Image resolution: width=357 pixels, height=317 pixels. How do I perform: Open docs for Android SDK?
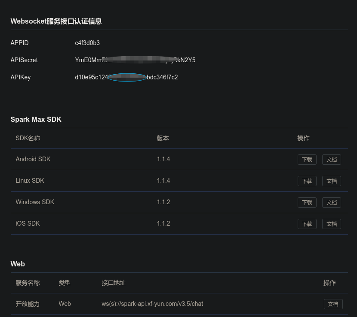click(x=332, y=160)
